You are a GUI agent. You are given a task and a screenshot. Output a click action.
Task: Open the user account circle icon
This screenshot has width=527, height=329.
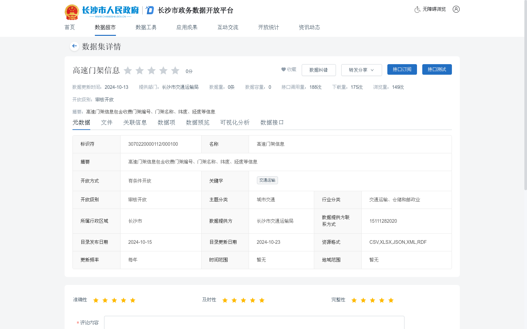pos(456,9)
